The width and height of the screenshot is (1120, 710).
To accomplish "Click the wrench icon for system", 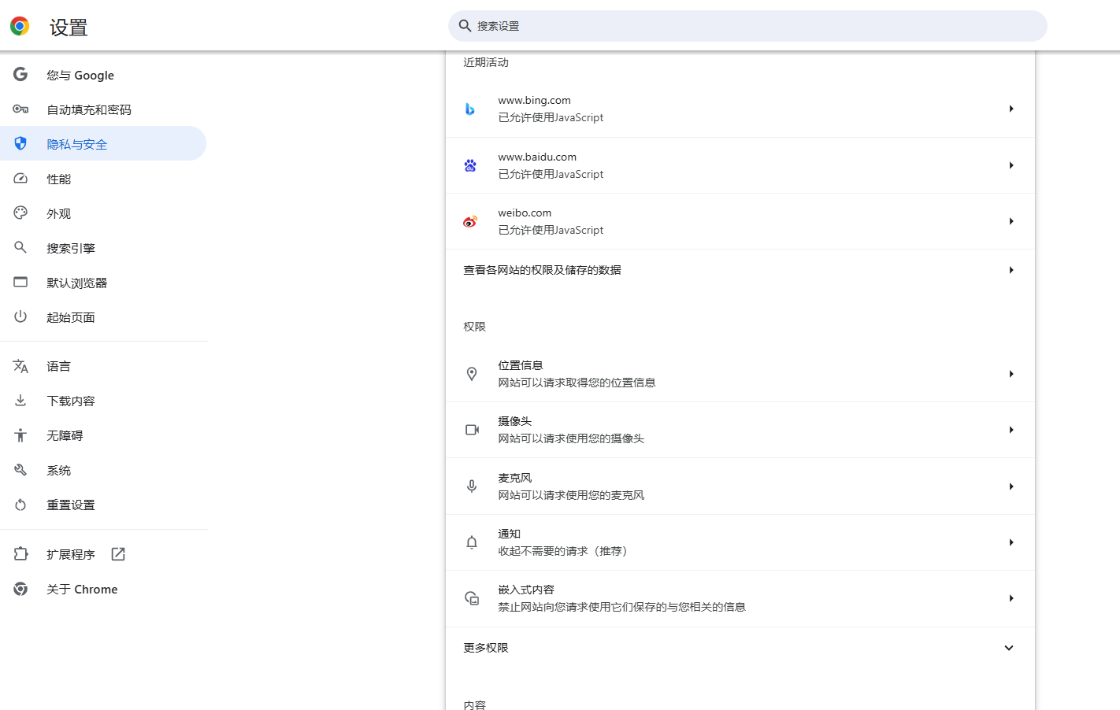I will click(20, 470).
